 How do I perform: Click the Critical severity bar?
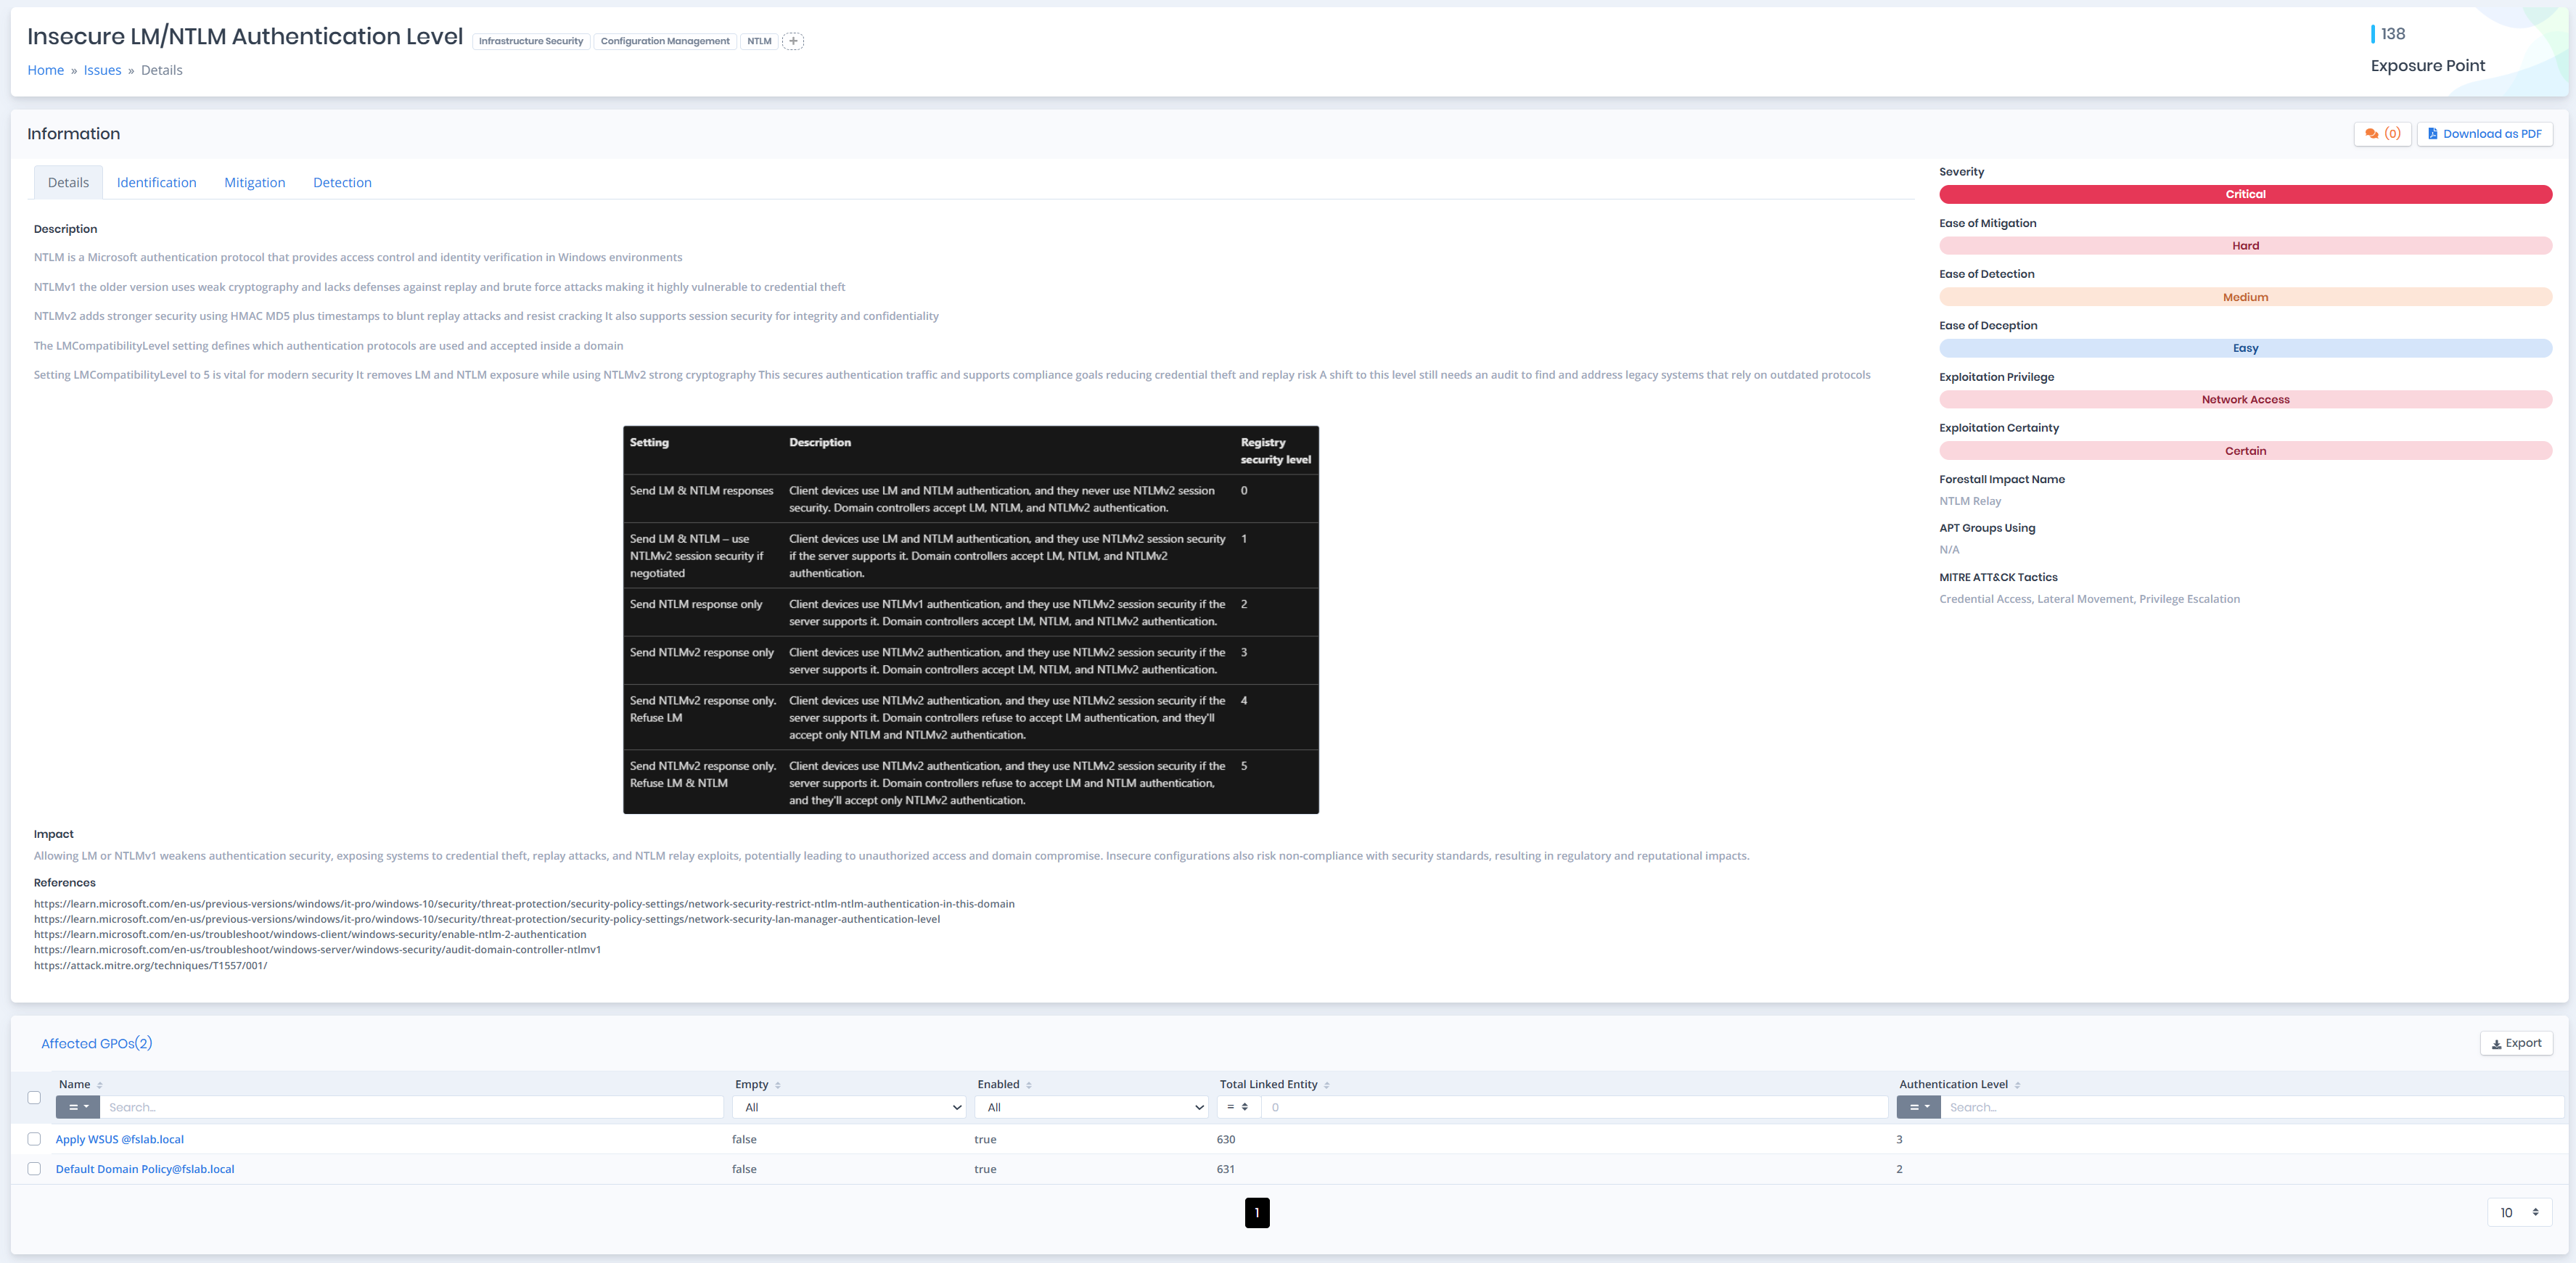click(2245, 194)
